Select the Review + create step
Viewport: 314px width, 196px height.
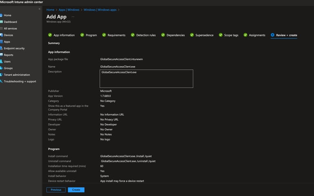pos(287,35)
